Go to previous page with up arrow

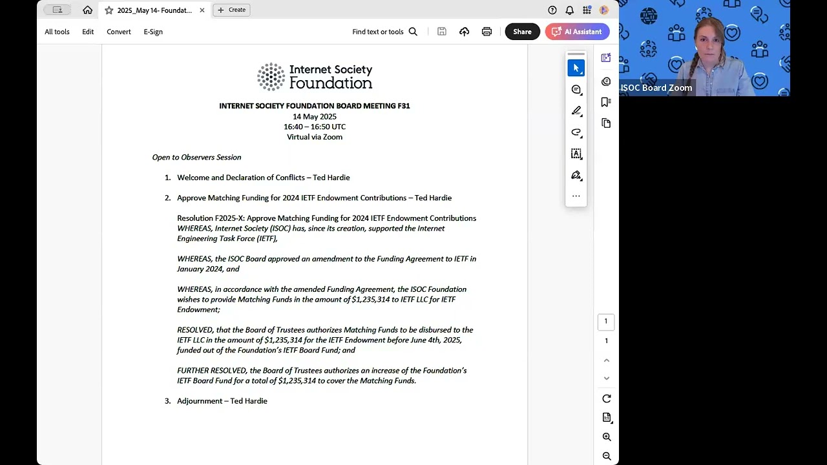point(606,360)
